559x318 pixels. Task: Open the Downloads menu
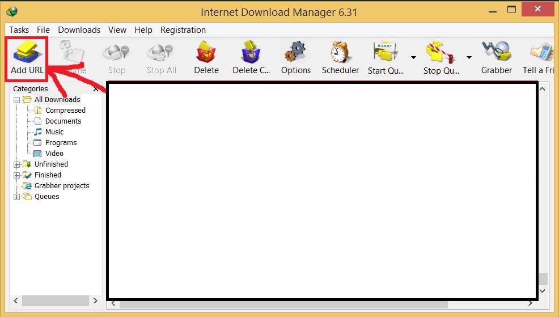pos(79,30)
